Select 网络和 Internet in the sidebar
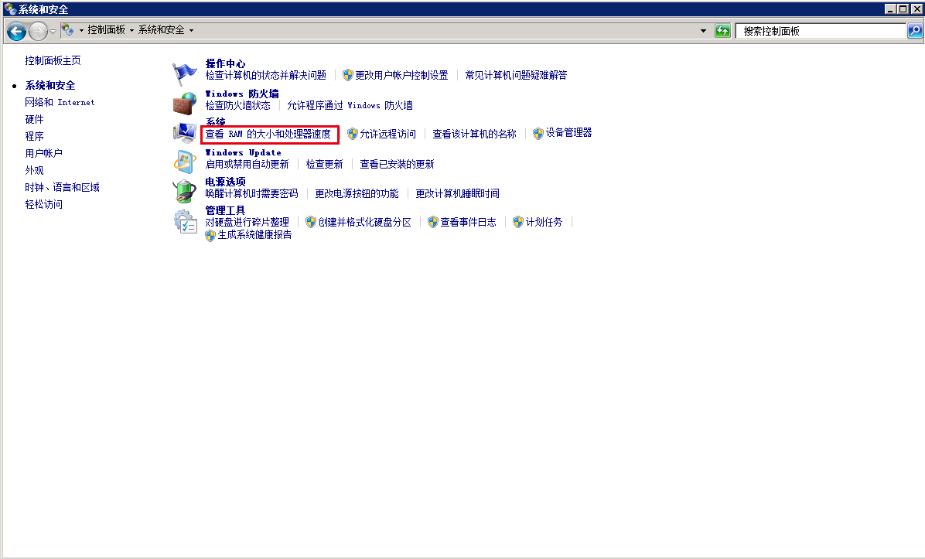Image resolution: width=925 pixels, height=559 pixels. 60,102
